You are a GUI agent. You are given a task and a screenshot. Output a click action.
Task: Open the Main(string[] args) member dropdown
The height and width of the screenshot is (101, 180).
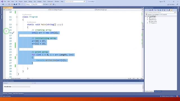tap(119, 10)
